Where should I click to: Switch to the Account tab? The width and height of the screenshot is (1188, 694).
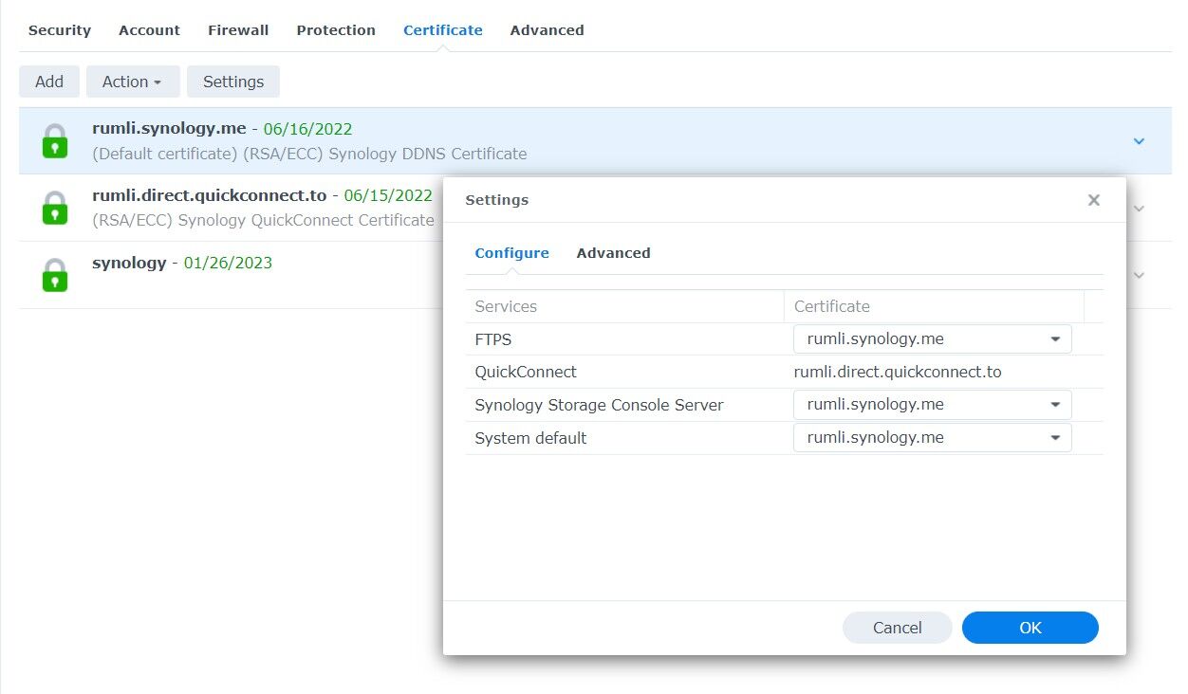pos(149,30)
